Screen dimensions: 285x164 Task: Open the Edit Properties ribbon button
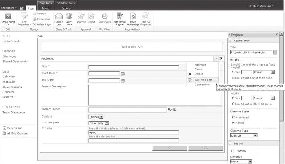24,19
